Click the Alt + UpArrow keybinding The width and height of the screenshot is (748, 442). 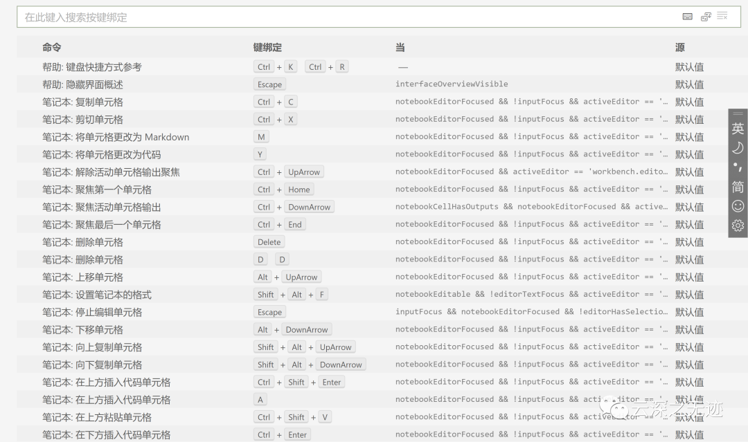(x=287, y=277)
